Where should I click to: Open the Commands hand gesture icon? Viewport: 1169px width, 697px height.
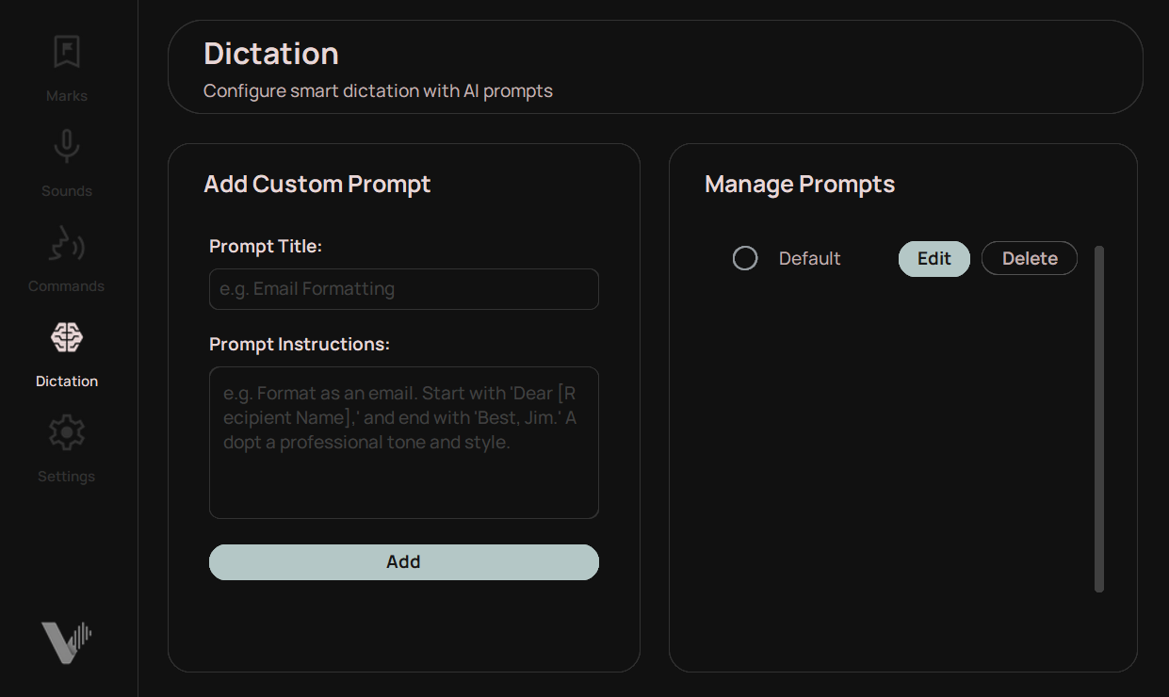coord(66,243)
